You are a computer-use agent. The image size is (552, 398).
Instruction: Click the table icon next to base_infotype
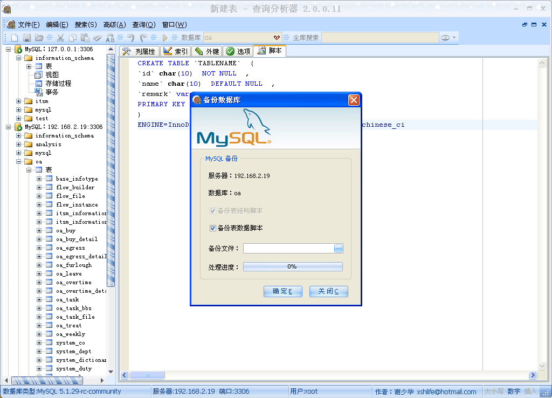tap(49, 179)
